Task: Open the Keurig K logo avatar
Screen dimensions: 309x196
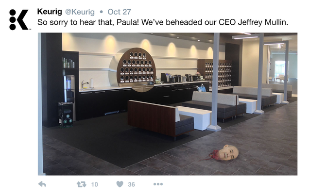Action: pos(19,20)
